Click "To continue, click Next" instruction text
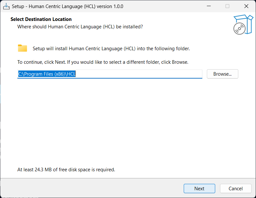The width and height of the screenshot is (256, 198). click(103, 62)
